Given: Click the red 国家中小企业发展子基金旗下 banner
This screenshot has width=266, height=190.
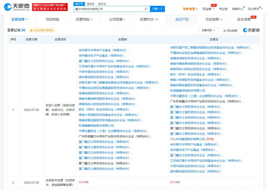Looking at the screenshot, I should (50, 7).
